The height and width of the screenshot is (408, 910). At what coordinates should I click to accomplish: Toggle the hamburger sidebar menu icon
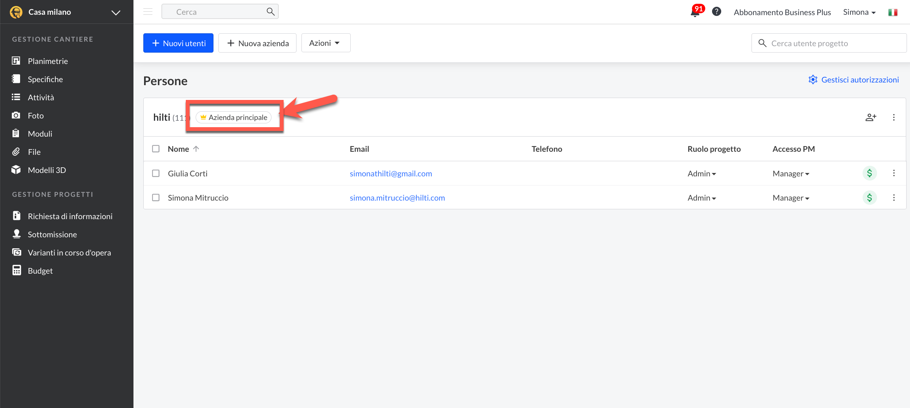(x=148, y=12)
